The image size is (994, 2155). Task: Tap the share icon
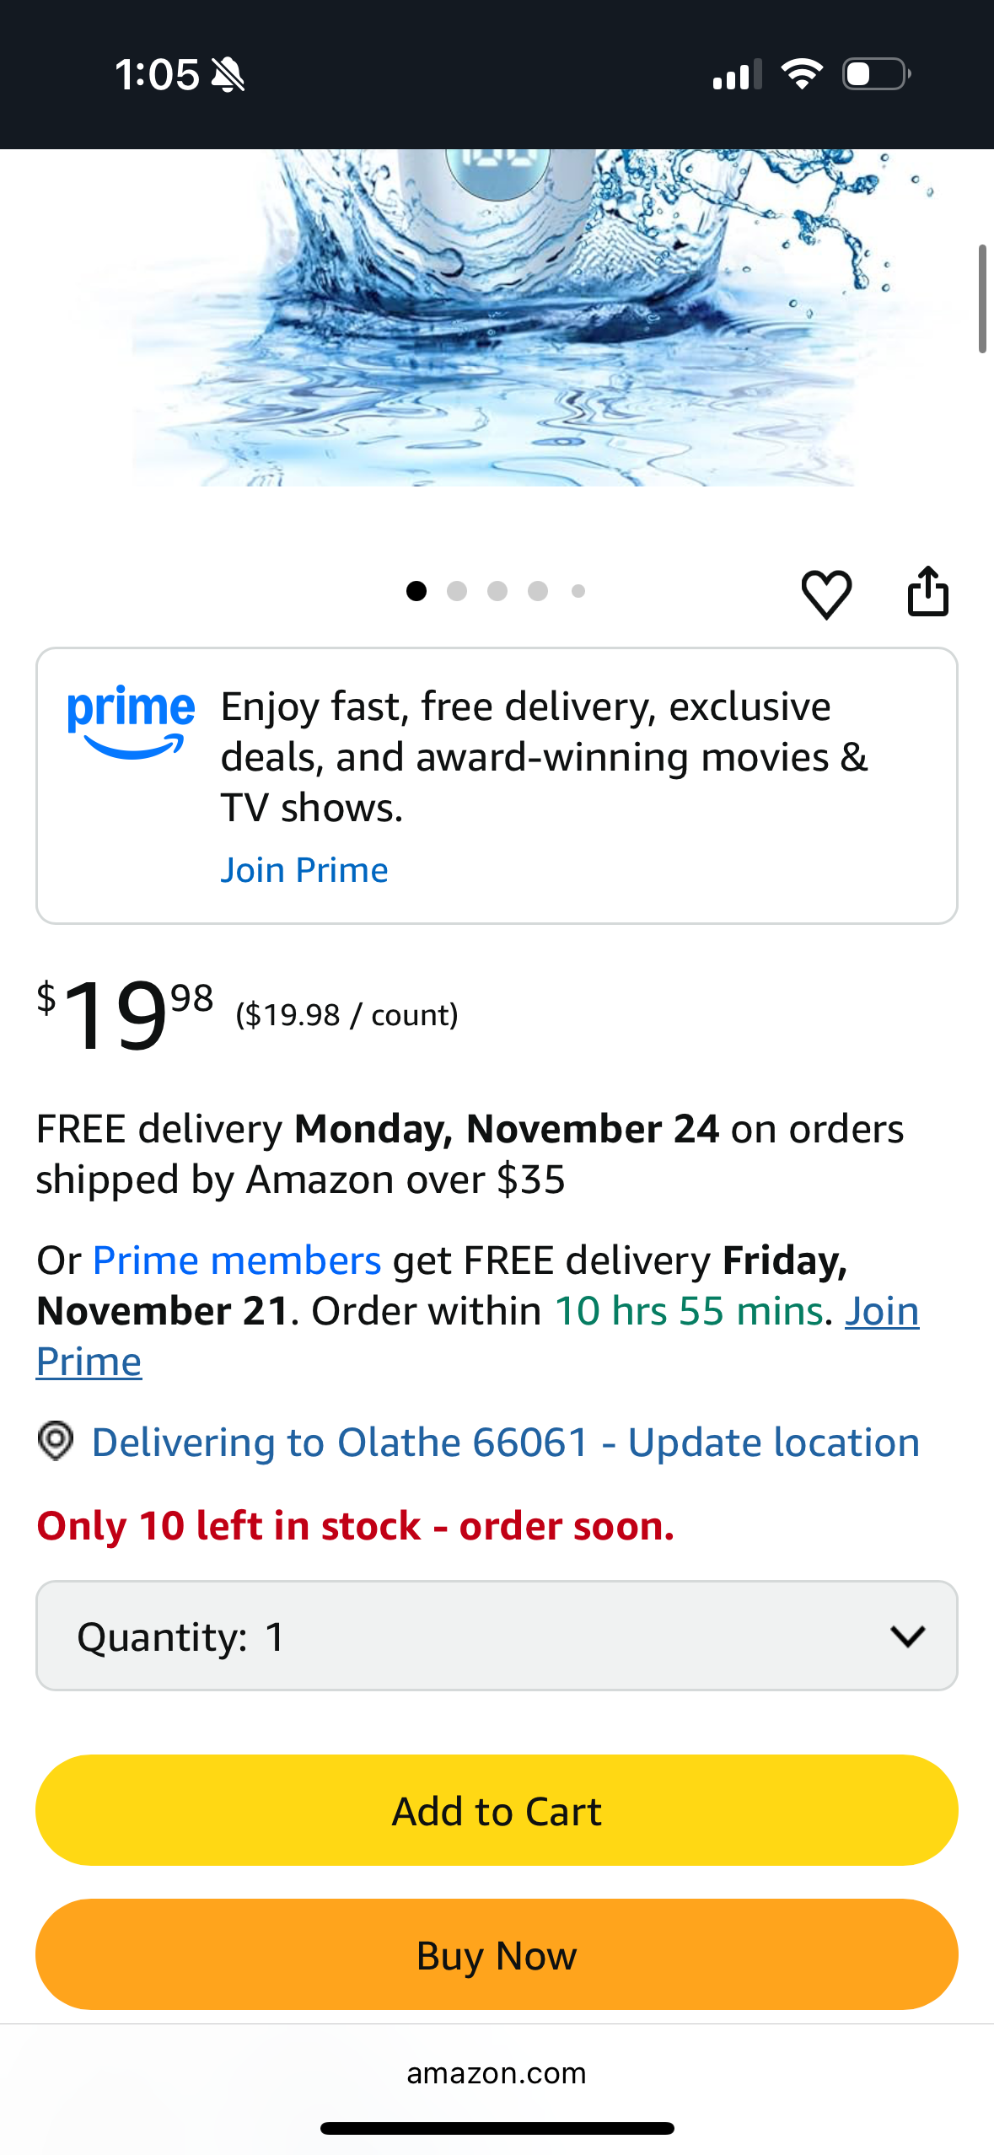(x=927, y=591)
